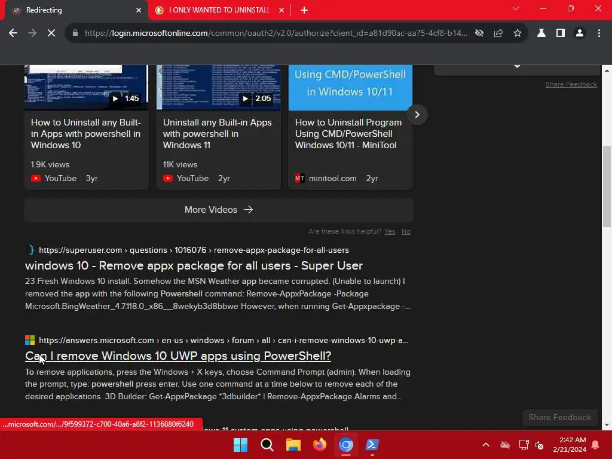Open the notifications bell icon
612x459 pixels.
[x=596, y=445]
